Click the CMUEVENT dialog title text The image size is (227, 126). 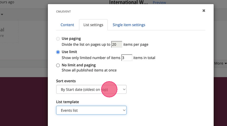pyautogui.click(x=63, y=12)
